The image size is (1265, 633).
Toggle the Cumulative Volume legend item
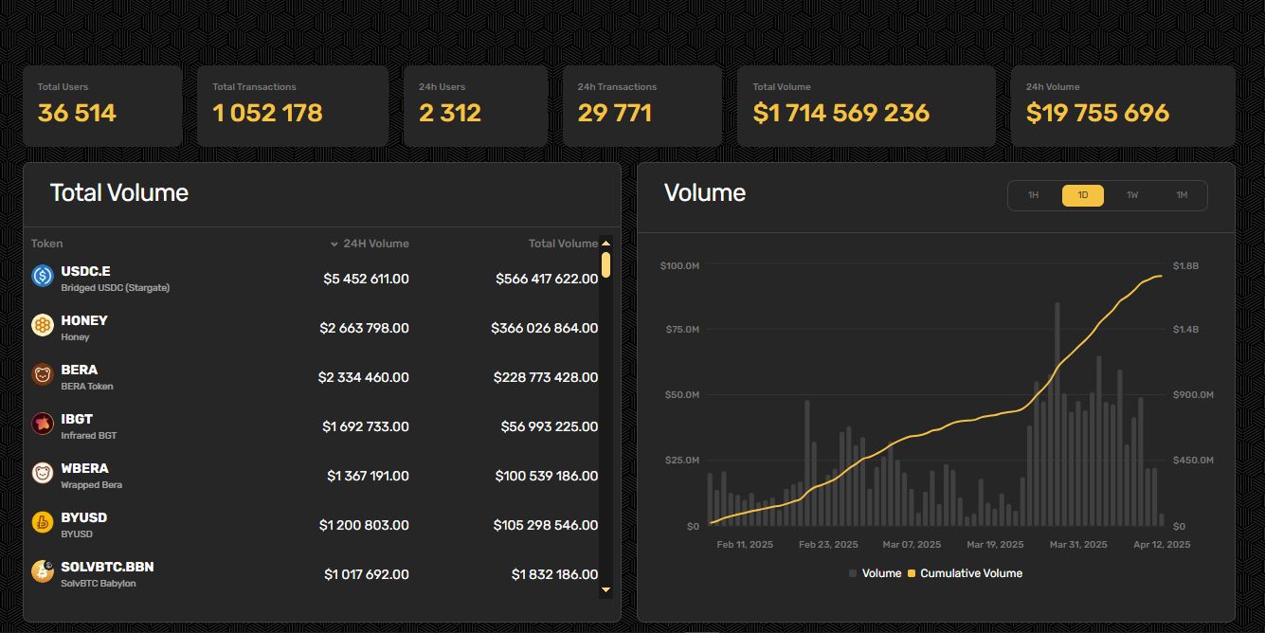[966, 573]
